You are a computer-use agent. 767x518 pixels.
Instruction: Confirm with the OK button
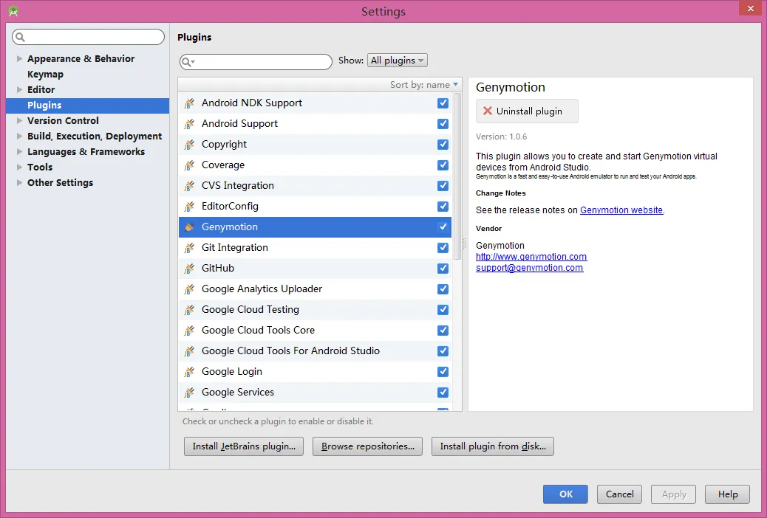click(x=565, y=494)
